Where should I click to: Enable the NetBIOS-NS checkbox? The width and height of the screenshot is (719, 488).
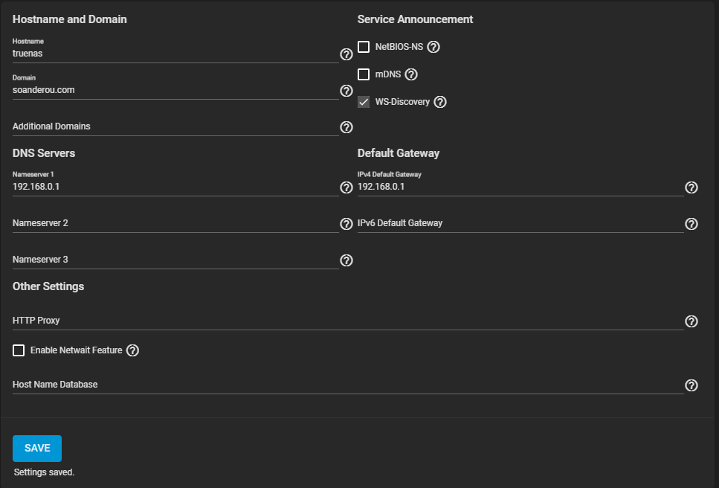click(x=364, y=47)
